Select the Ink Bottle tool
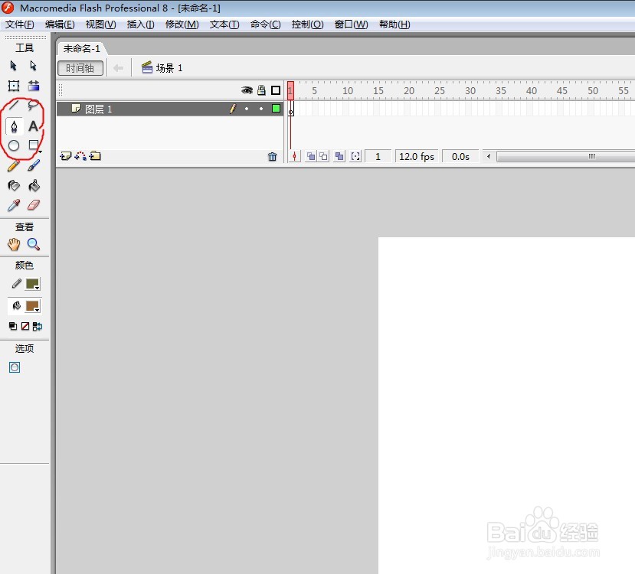The height and width of the screenshot is (574, 635). point(13,185)
